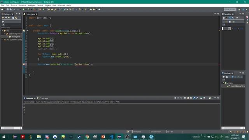
Task: Click the Java perspective icon
Action: [243, 9]
